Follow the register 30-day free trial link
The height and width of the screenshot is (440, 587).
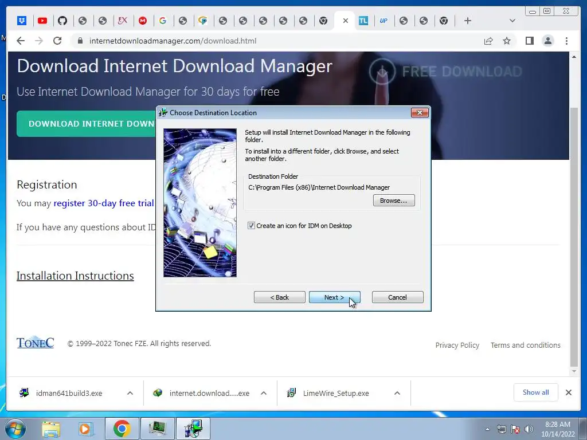104,203
